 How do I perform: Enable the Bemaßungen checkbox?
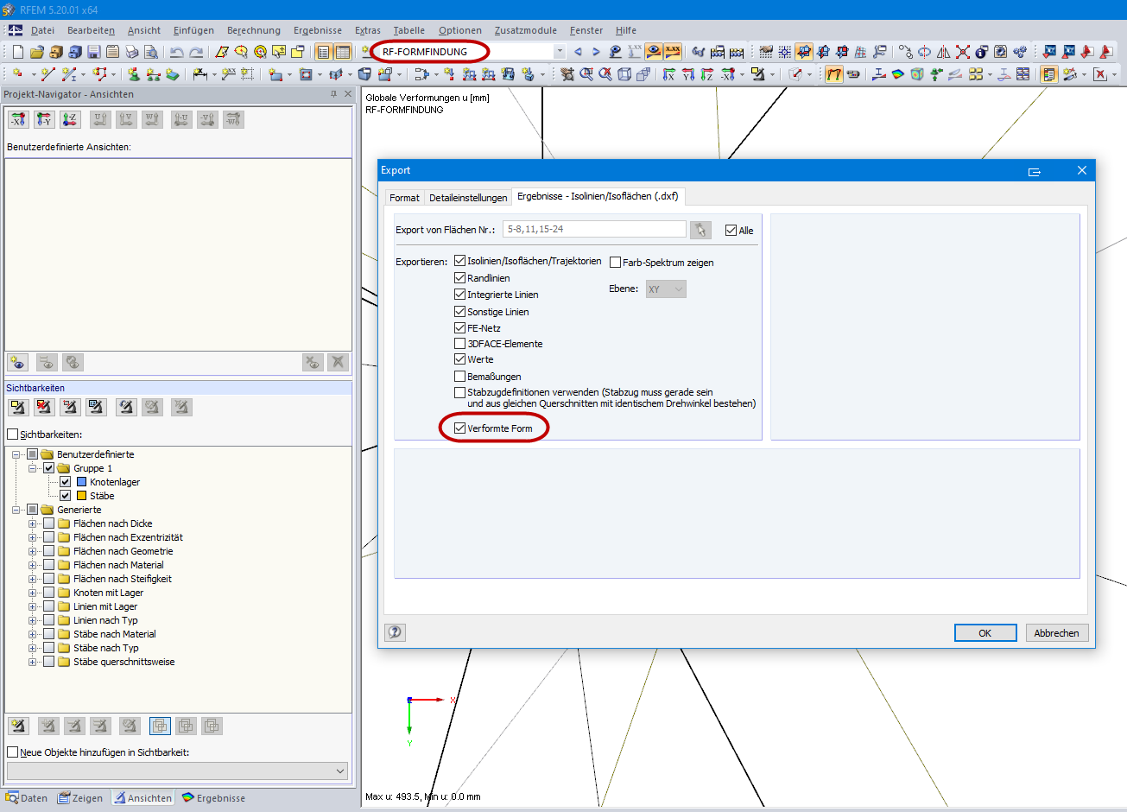click(460, 377)
